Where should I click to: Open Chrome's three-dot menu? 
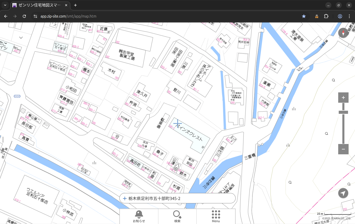pyautogui.click(x=349, y=16)
